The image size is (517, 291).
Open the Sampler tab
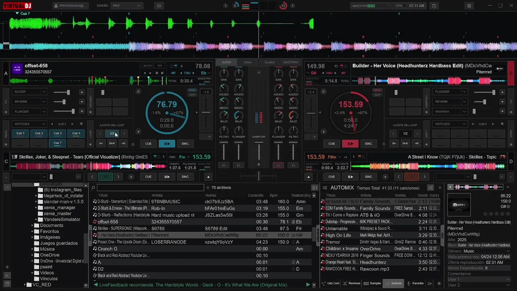pyautogui.click(x=372, y=283)
